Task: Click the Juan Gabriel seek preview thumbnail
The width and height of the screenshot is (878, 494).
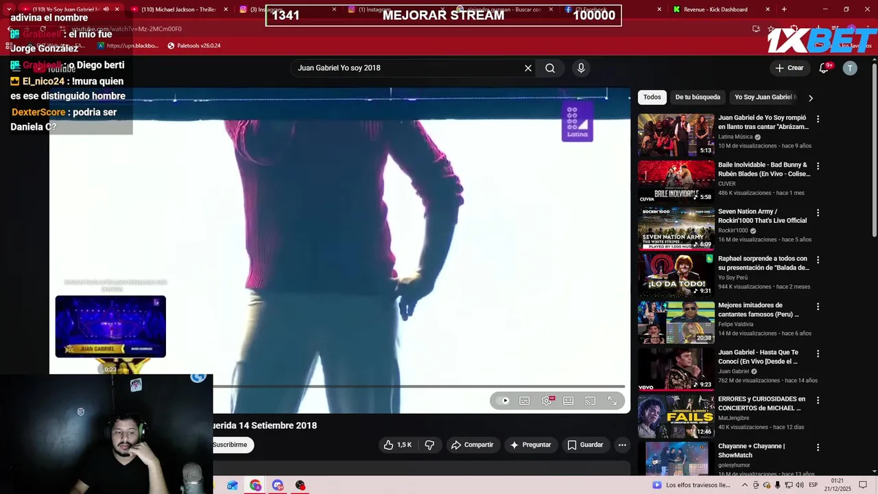Action: click(110, 327)
